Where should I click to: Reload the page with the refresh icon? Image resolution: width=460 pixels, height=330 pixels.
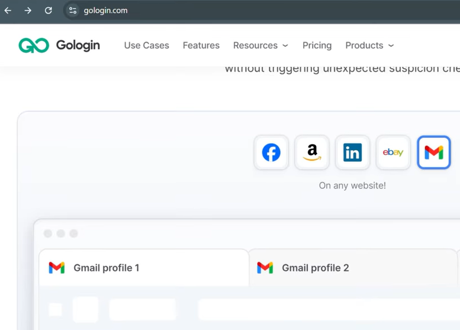tap(49, 11)
